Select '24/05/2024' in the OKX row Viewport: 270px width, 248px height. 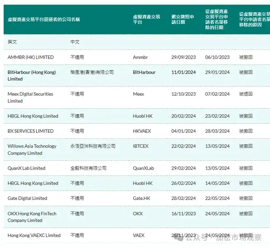coord(217,214)
